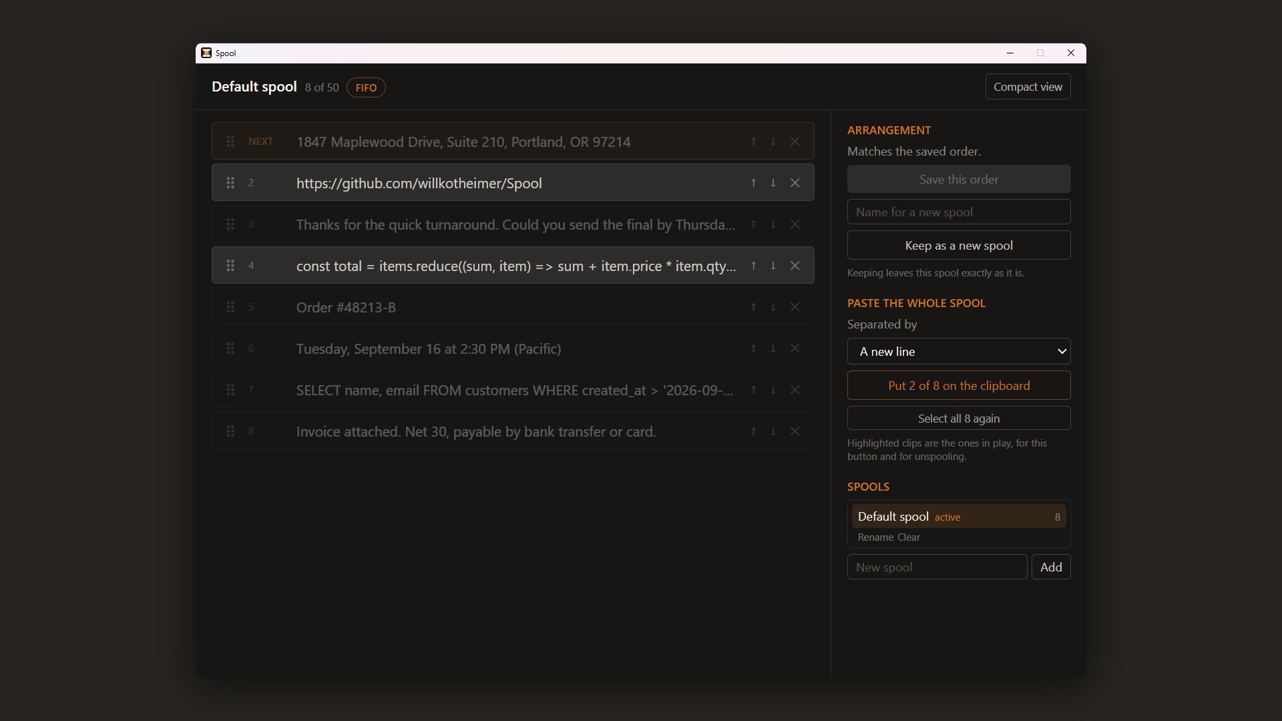Click the drag handle of the Tuesday, September 16 clip
The image size is (1282, 721).
coord(230,348)
